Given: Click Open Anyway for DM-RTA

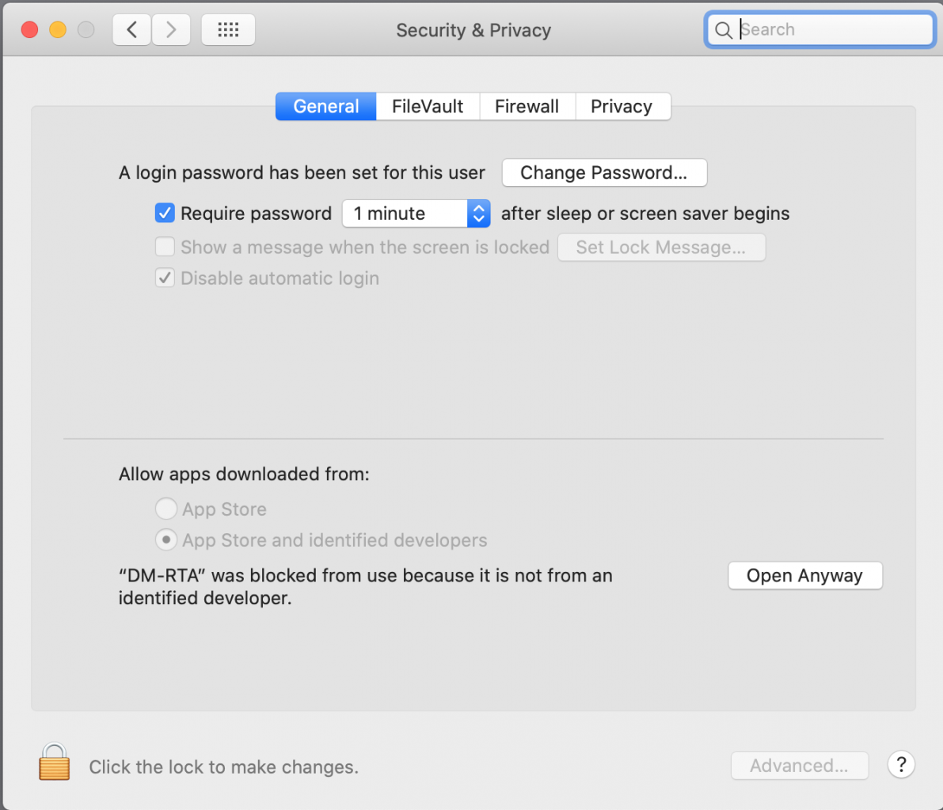Looking at the screenshot, I should (x=805, y=576).
